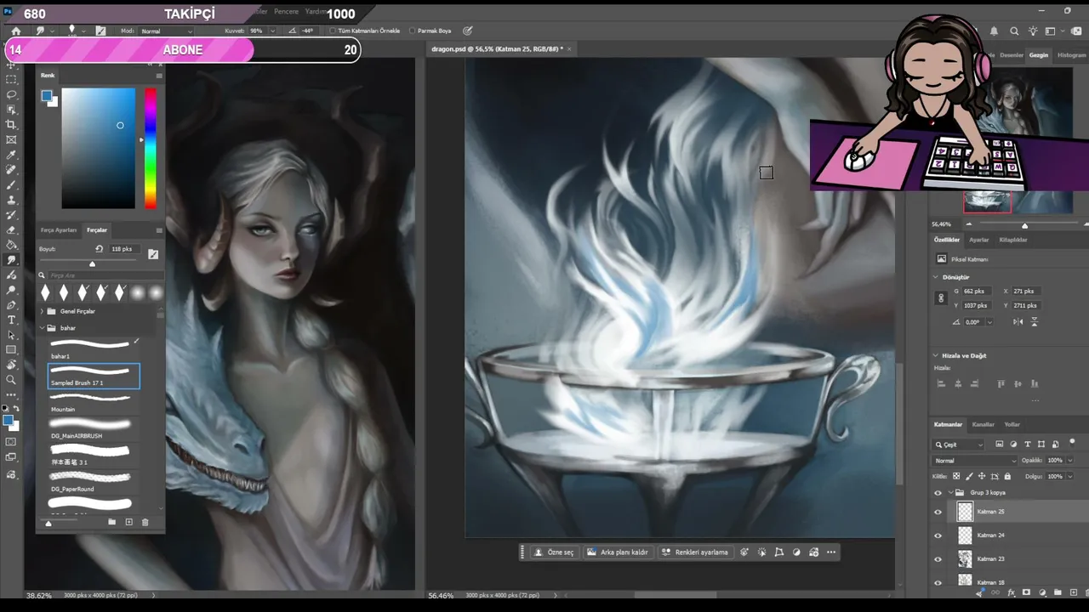Open the layer filter Çeşit dropdown
The image size is (1089, 612).
959,445
